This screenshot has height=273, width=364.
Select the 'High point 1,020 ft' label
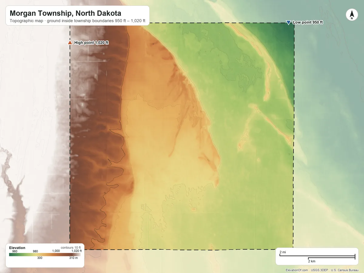tap(91, 43)
